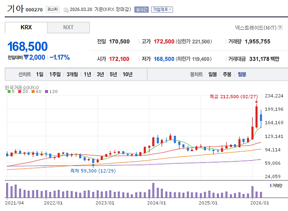
Task: Toggle the 5-day moving average legend
Action: pos(11,91)
